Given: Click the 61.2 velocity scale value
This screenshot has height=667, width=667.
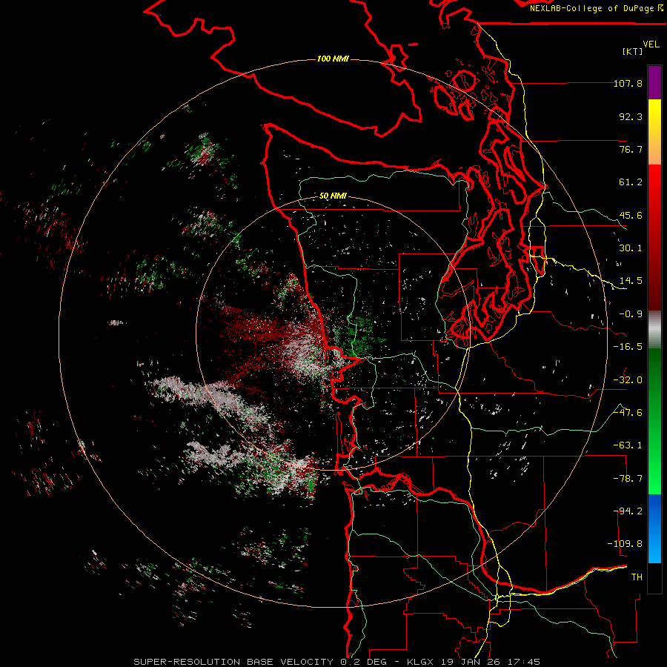Looking at the screenshot, I should click(x=631, y=182).
